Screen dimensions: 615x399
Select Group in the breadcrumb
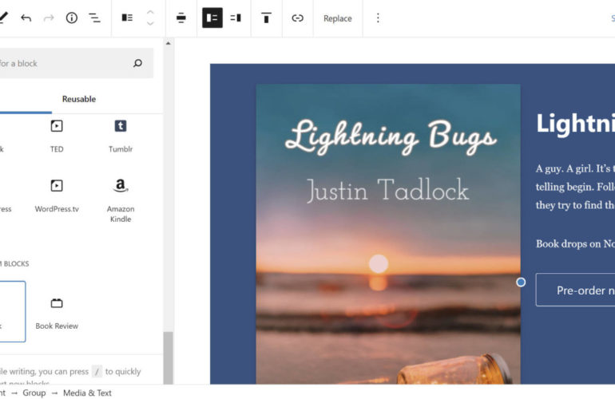click(34, 393)
